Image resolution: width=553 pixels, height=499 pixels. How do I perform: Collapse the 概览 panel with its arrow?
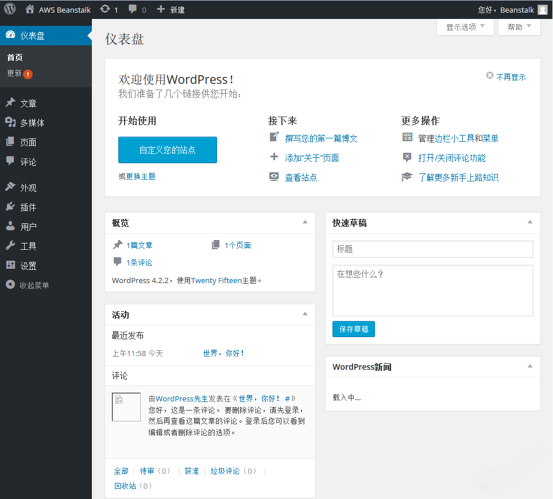[305, 222]
